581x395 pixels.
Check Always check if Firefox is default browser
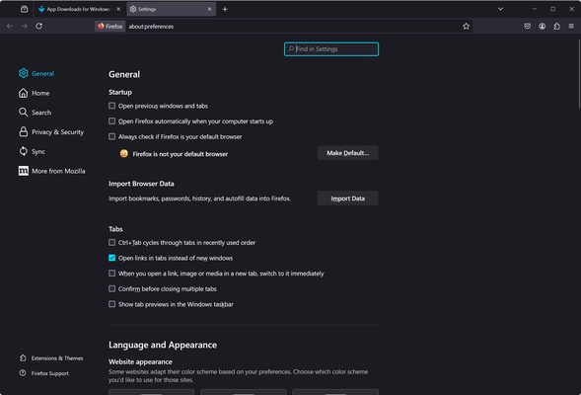click(111, 136)
